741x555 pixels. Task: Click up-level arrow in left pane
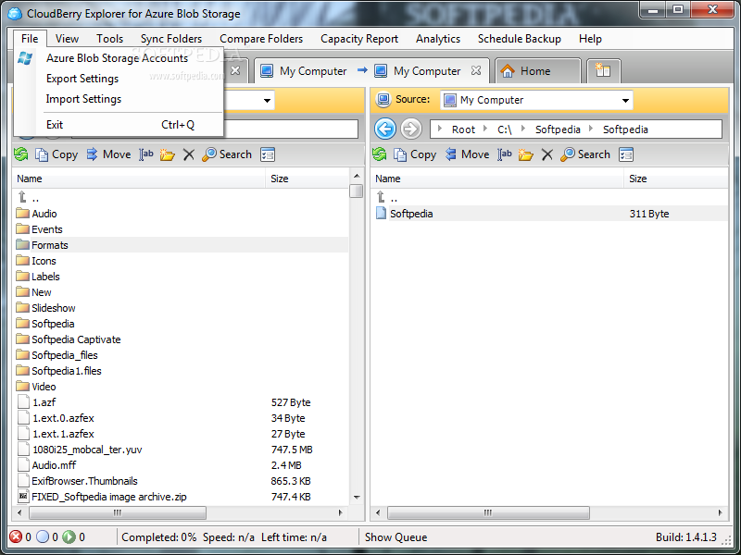[22, 197]
